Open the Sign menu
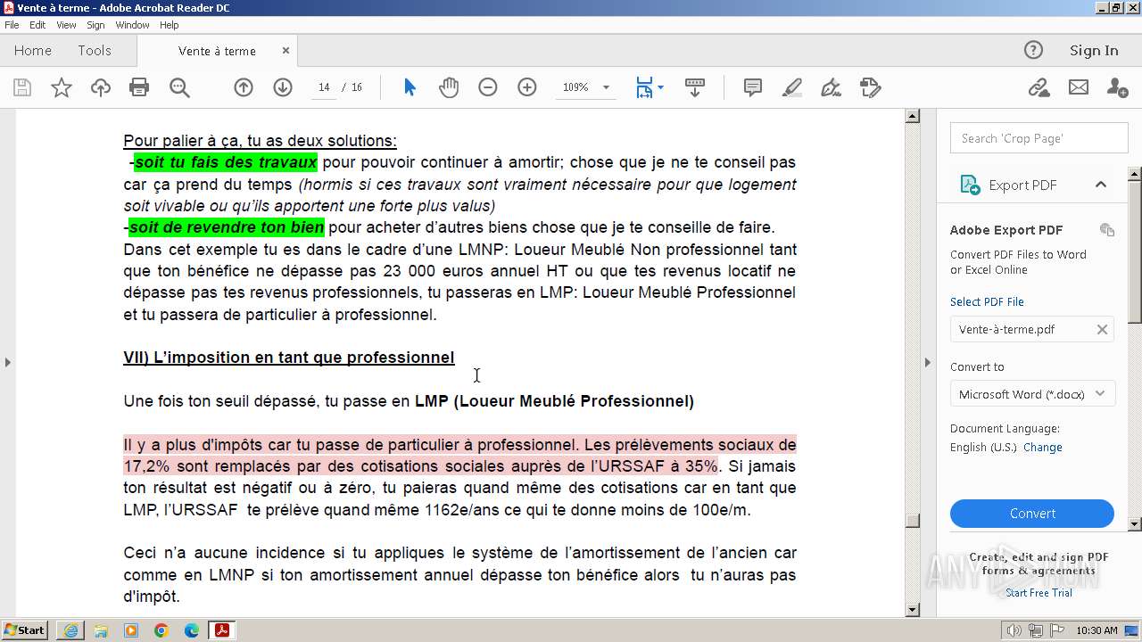 (95, 25)
